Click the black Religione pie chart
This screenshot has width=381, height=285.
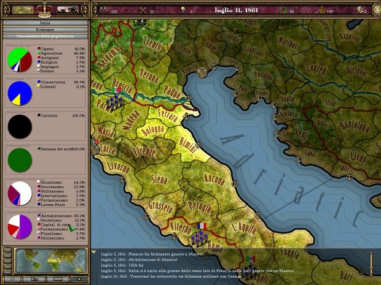[x=20, y=127]
